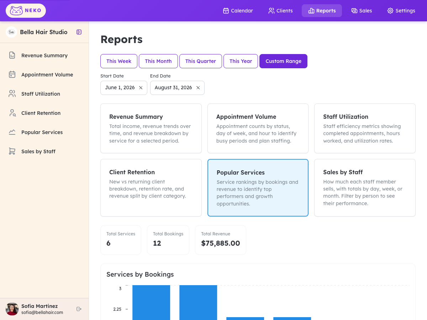Viewport: 427px width, 320px height.
Task: Clear the End Date with its X
Action: pyautogui.click(x=198, y=88)
